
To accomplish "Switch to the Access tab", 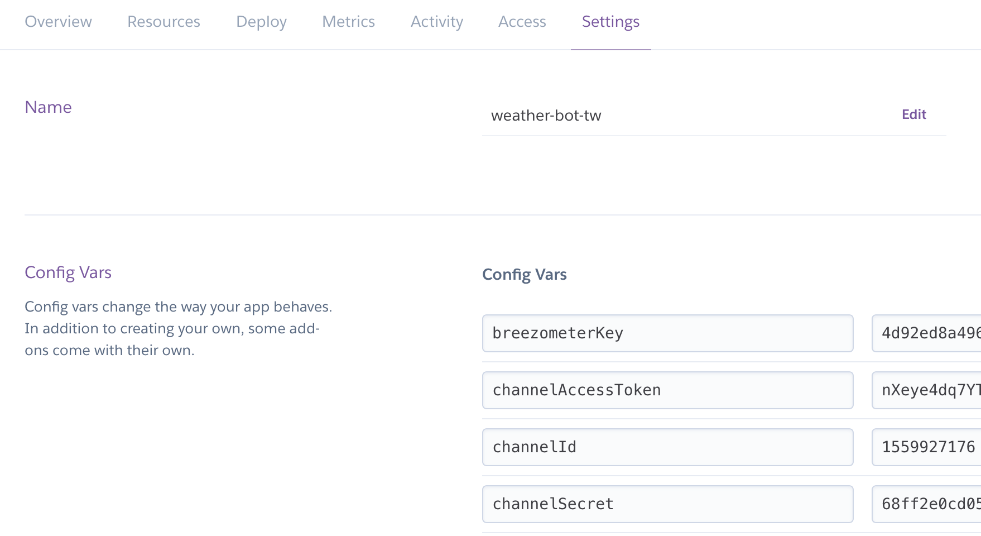I will 522,22.
